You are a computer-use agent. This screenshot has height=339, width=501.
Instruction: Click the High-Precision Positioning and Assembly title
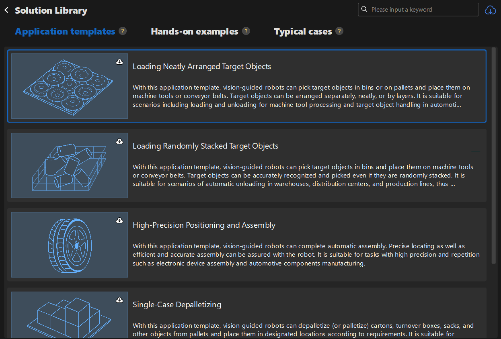[x=204, y=225]
